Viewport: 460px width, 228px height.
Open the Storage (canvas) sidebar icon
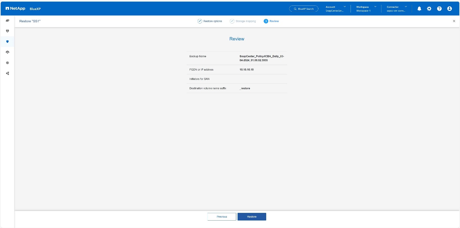7,20
